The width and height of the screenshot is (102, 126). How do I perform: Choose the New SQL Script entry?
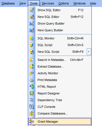click(x=58, y=52)
